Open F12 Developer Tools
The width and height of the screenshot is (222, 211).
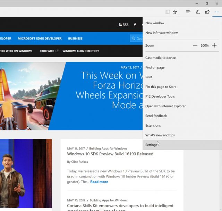coord(182,97)
